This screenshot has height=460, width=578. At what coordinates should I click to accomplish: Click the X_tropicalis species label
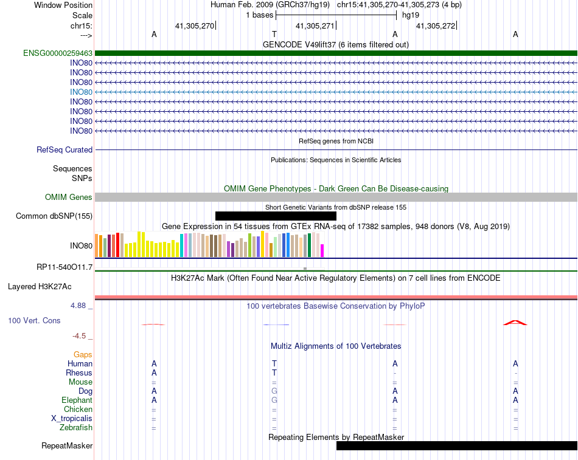[x=72, y=419]
